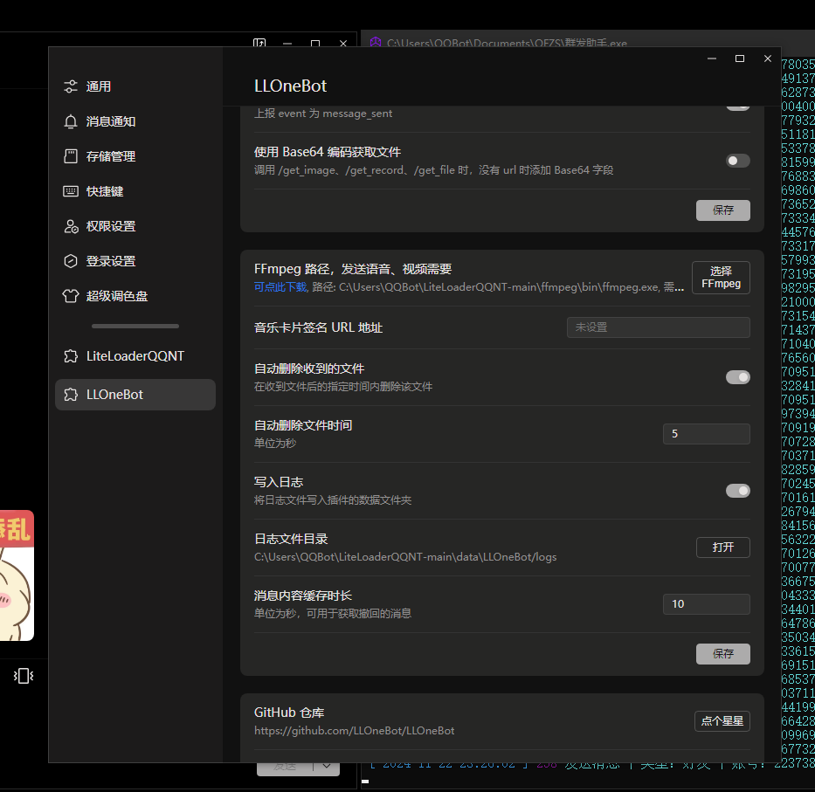
Task: Select the 存储管理 storage management icon
Action: pos(71,156)
